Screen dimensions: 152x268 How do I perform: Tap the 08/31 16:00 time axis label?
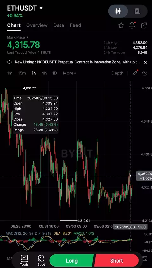tap(49, 226)
